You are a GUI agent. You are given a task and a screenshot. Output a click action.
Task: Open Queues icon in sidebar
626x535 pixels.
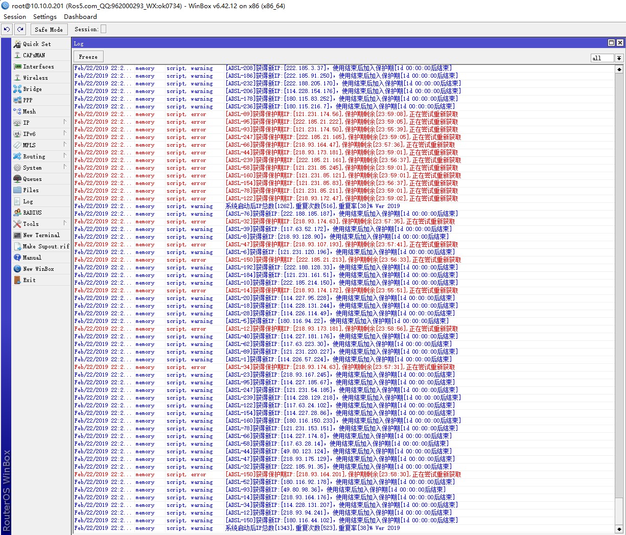[x=17, y=179]
